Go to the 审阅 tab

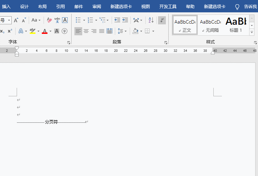pos(97,7)
